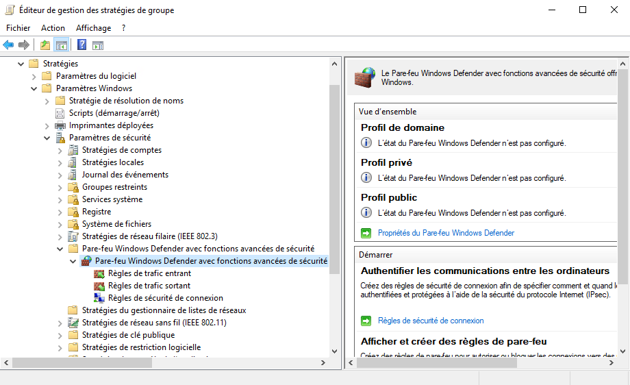630x385 pixels.
Task: Collapse the Paramètres Windows node
Action: 34,88
